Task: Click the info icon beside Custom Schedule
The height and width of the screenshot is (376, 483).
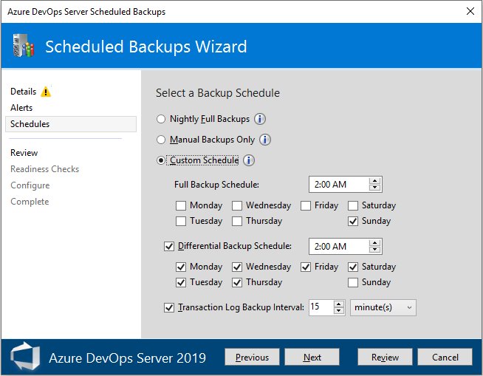Action: click(249, 160)
